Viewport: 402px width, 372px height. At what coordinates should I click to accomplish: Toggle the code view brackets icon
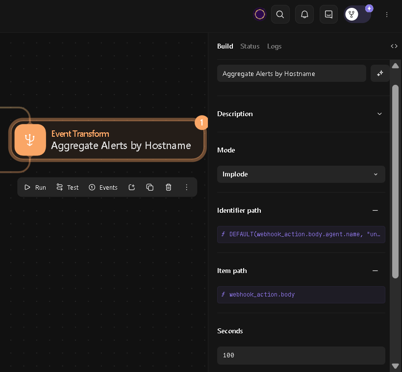394,46
